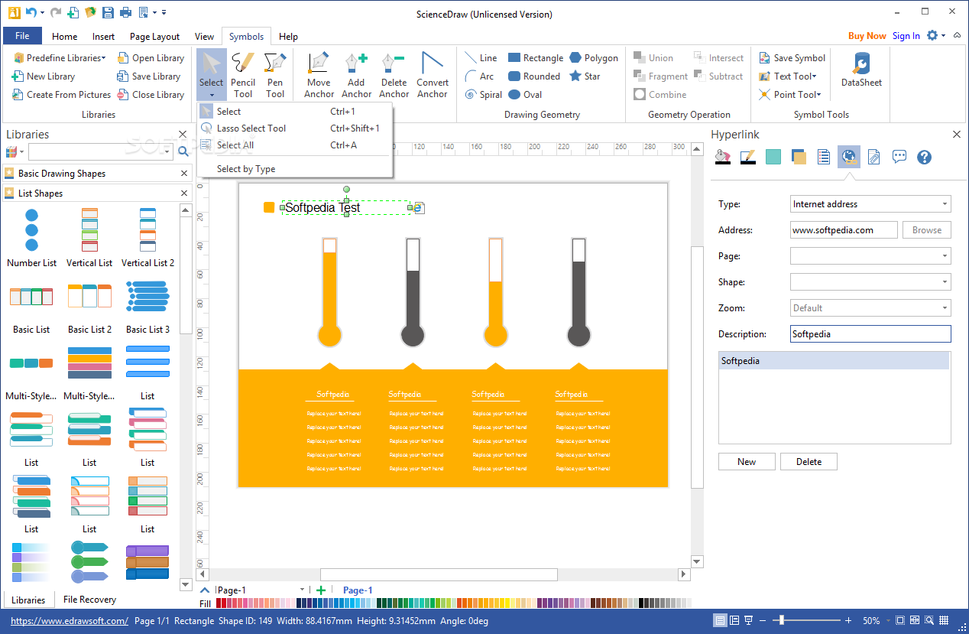Toggle fit-to-page zoom icon in status bar
Screen dimensions: 969x634
(x=900, y=620)
